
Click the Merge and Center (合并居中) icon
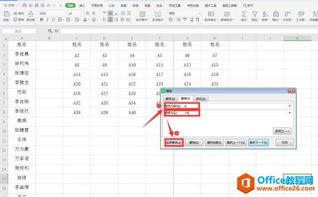coord(143,14)
